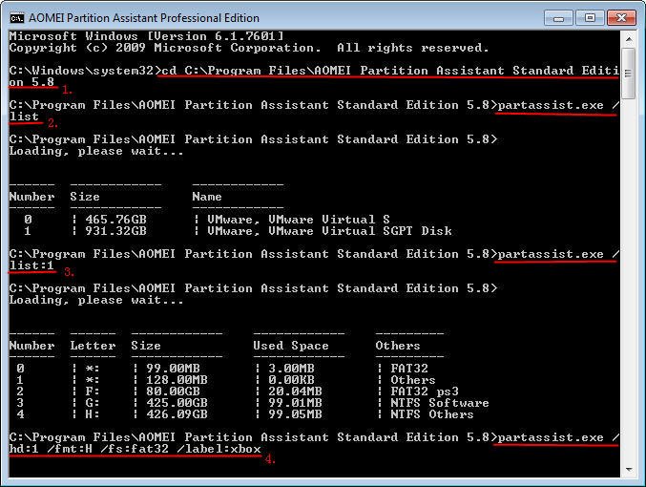Click the '99.01MB' used space value

click(x=295, y=403)
